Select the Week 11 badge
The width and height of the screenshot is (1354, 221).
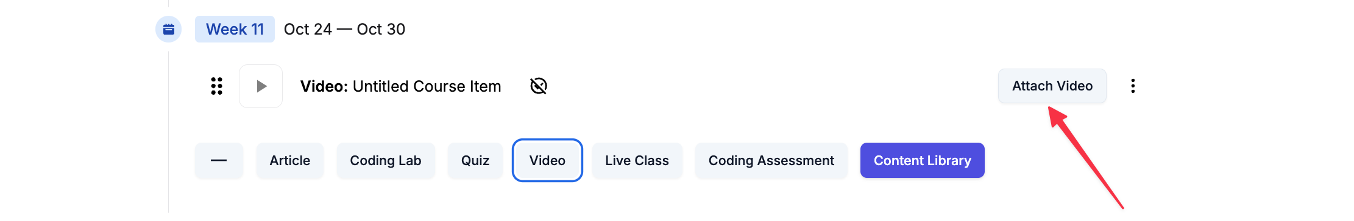(235, 29)
